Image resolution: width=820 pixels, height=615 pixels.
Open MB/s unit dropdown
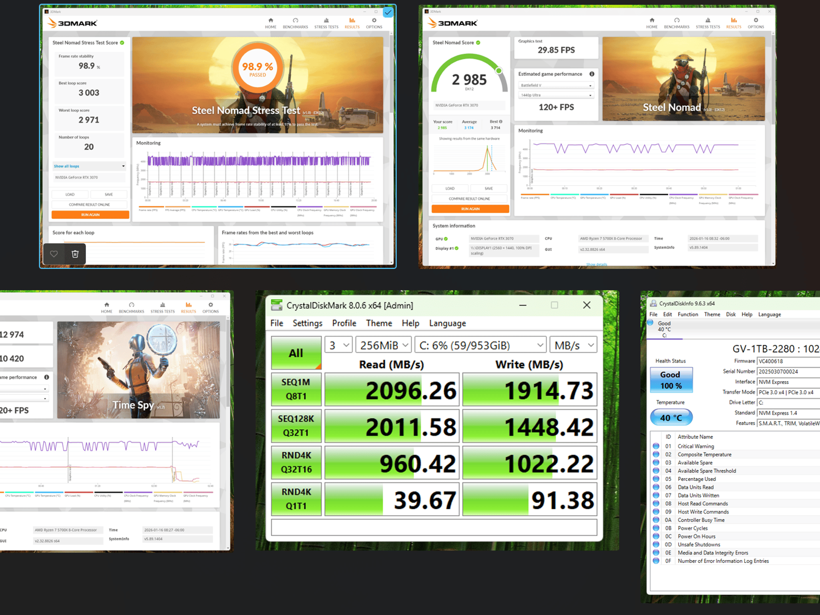[573, 345]
